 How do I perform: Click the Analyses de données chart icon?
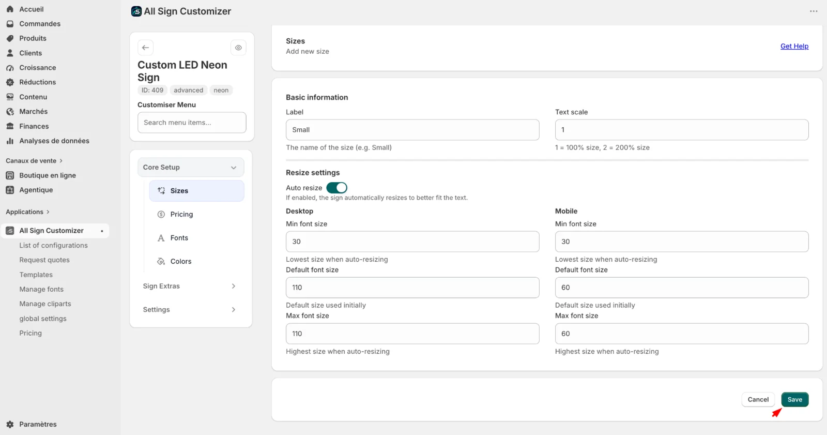[10, 141]
